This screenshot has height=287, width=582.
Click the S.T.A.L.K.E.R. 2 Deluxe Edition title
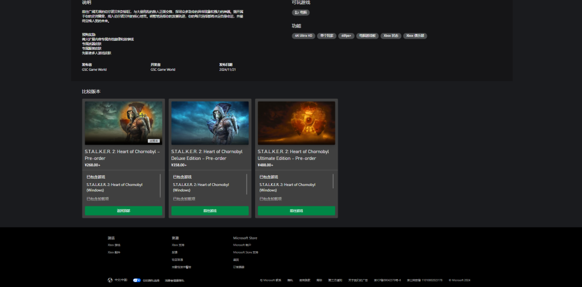(207, 155)
